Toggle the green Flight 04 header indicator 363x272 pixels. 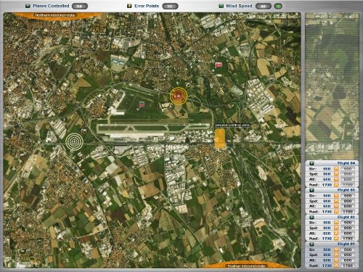coord(311,163)
